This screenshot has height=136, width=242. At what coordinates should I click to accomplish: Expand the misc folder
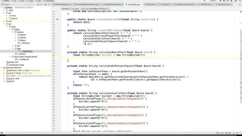click(x=7, y=15)
